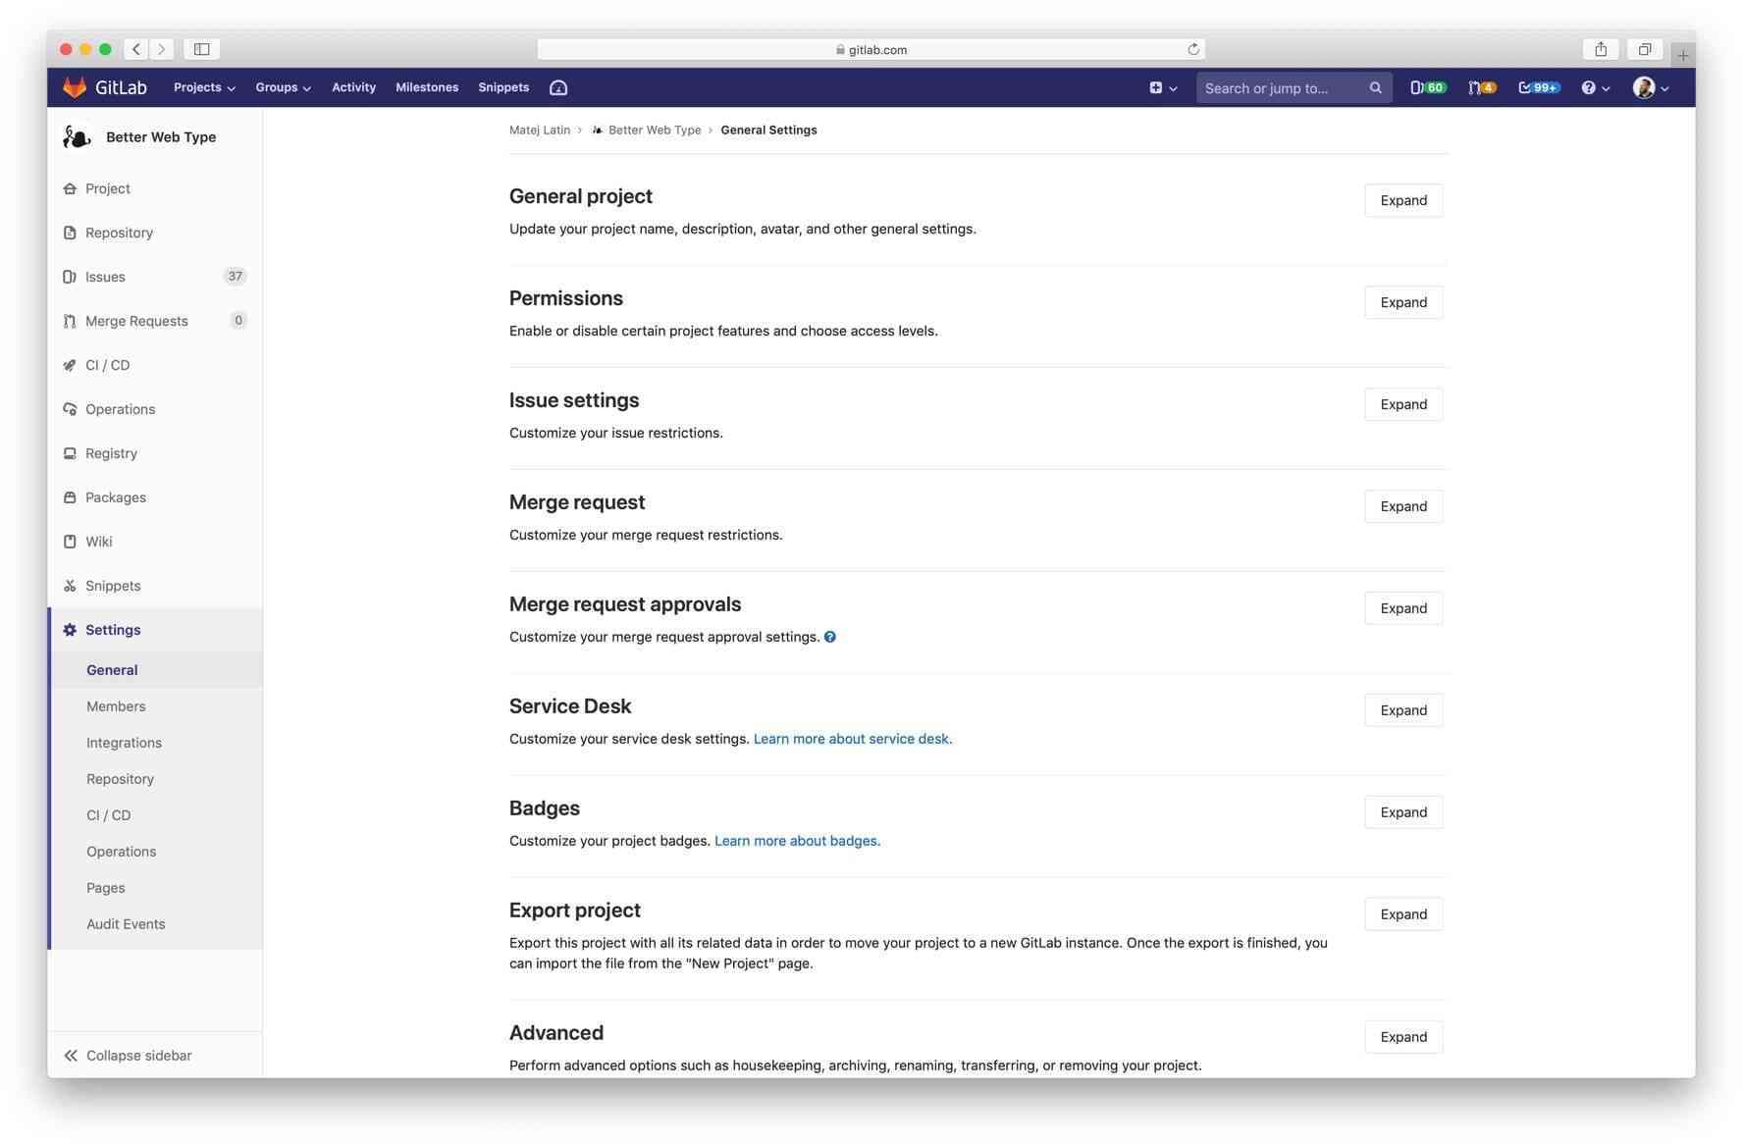Select Merge Requests from the sidebar

pos(136,321)
